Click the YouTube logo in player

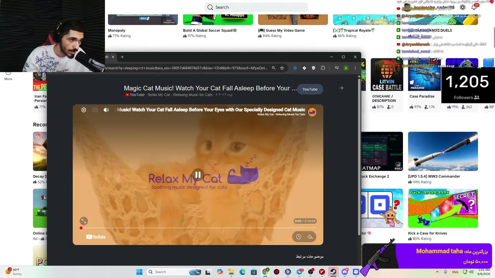pyautogui.click(x=96, y=237)
